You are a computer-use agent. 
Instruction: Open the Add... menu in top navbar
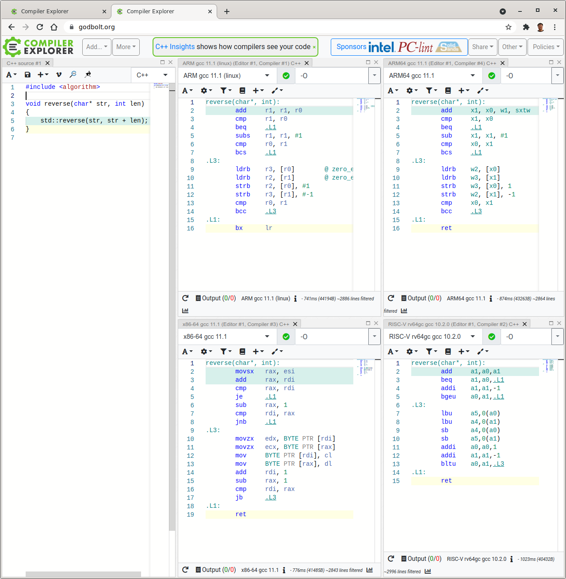click(x=97, y=47)
